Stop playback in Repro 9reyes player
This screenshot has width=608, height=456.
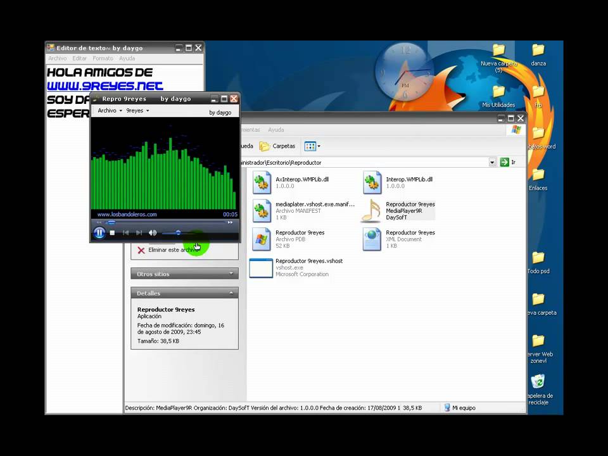112,232
